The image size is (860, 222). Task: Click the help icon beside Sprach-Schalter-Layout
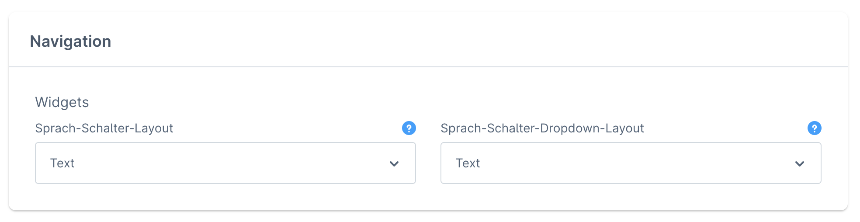pyautogui.click(x=409, y=128)
